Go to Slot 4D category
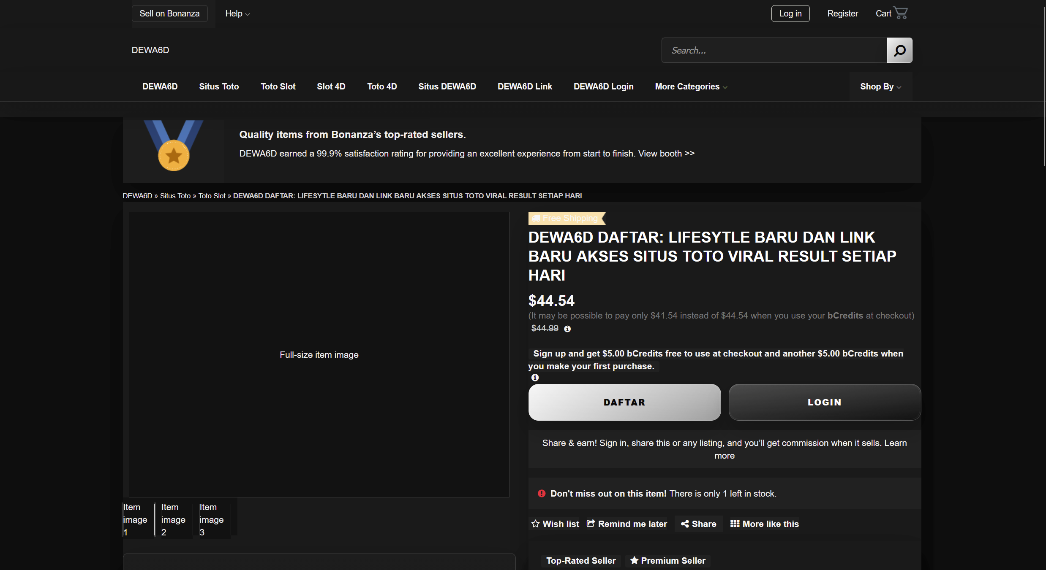This screenshot has width=1046, height=570. coord(331,86)
